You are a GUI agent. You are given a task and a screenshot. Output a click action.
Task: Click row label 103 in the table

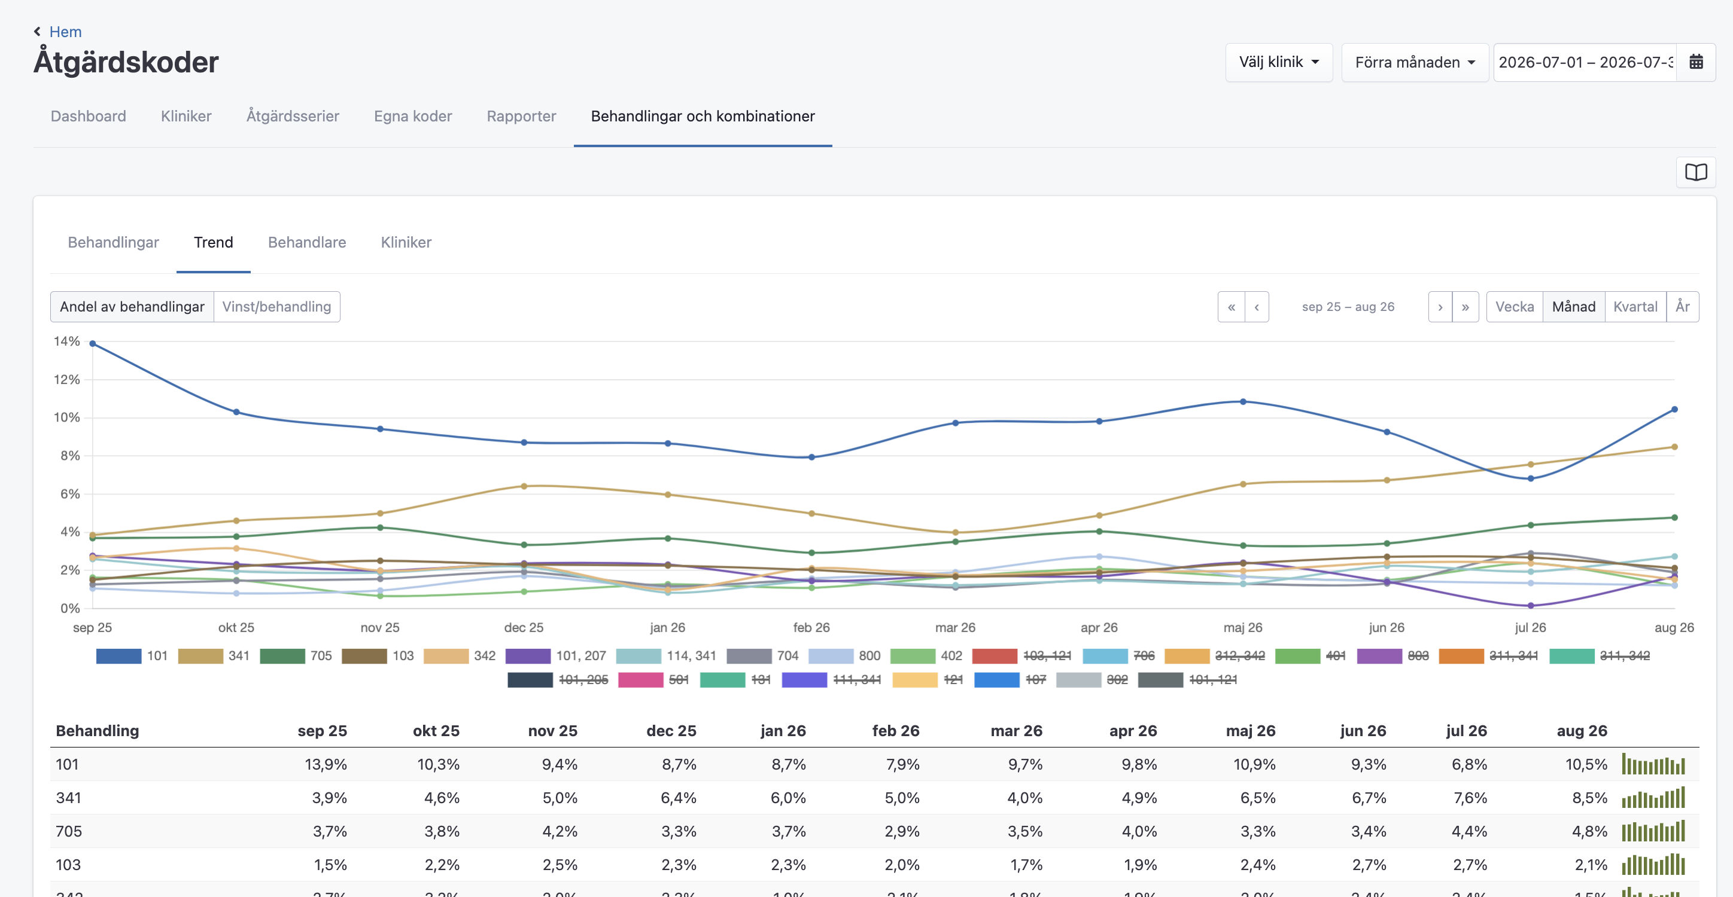pyautogui.click(x=68, y=865)
